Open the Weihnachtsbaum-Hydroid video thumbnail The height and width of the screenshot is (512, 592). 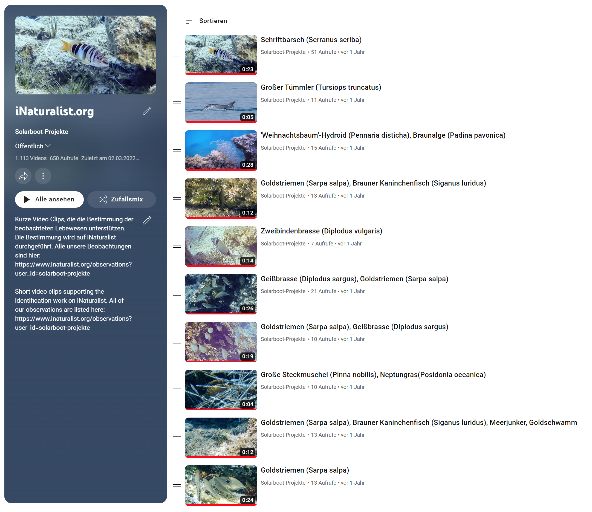(x=221, y=151)
